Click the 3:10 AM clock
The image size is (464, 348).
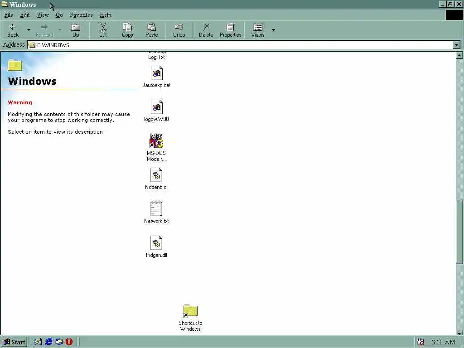point(443,342)
